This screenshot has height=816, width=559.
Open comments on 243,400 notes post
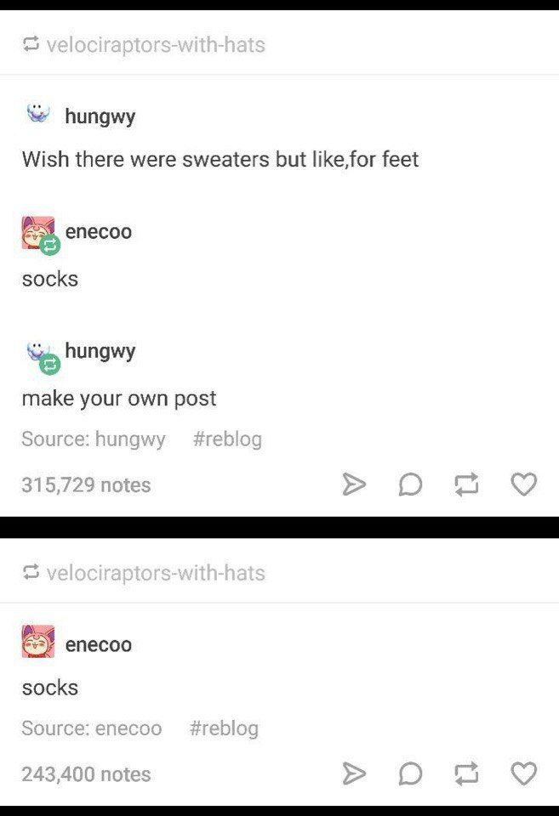tap(410, 773)
